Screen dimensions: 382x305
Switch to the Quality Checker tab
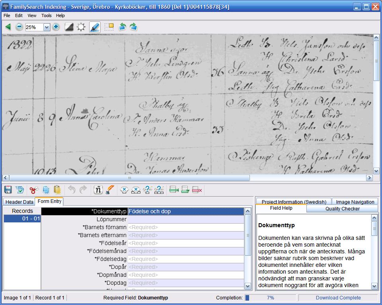tap(342, 208)
